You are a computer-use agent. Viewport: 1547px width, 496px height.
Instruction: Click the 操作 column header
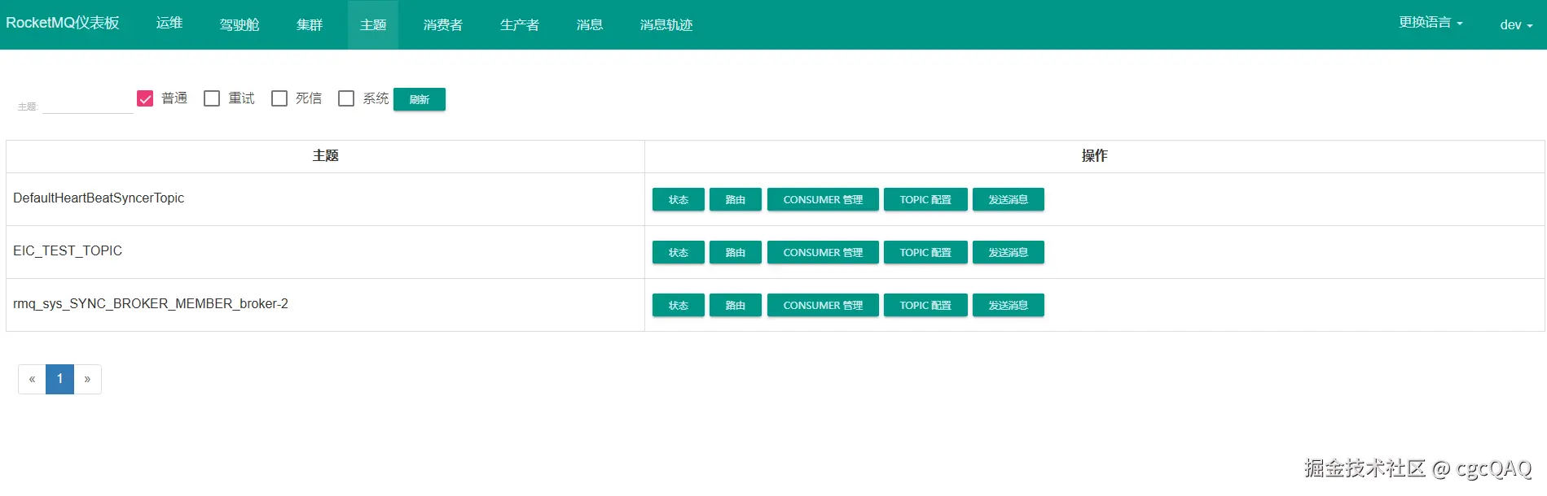[1094, 155]
